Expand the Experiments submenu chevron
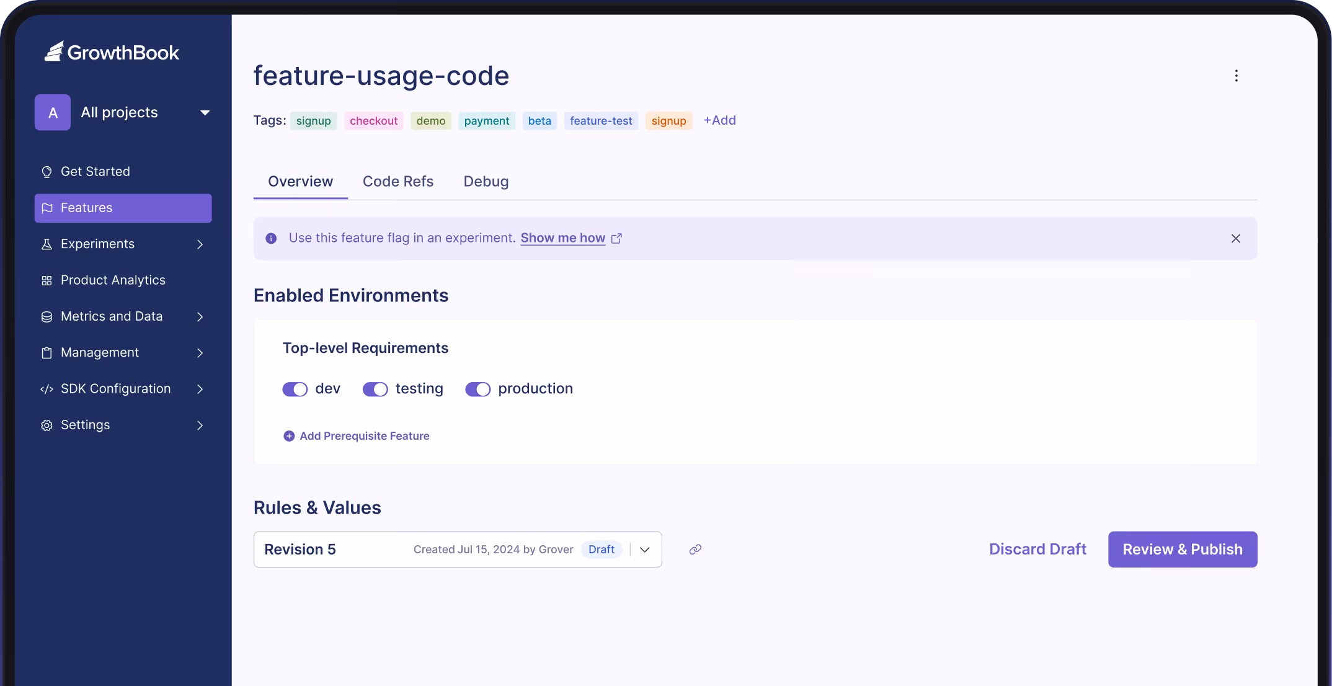The width and height of the screenshot is (1332, 686). pos(200,244)
